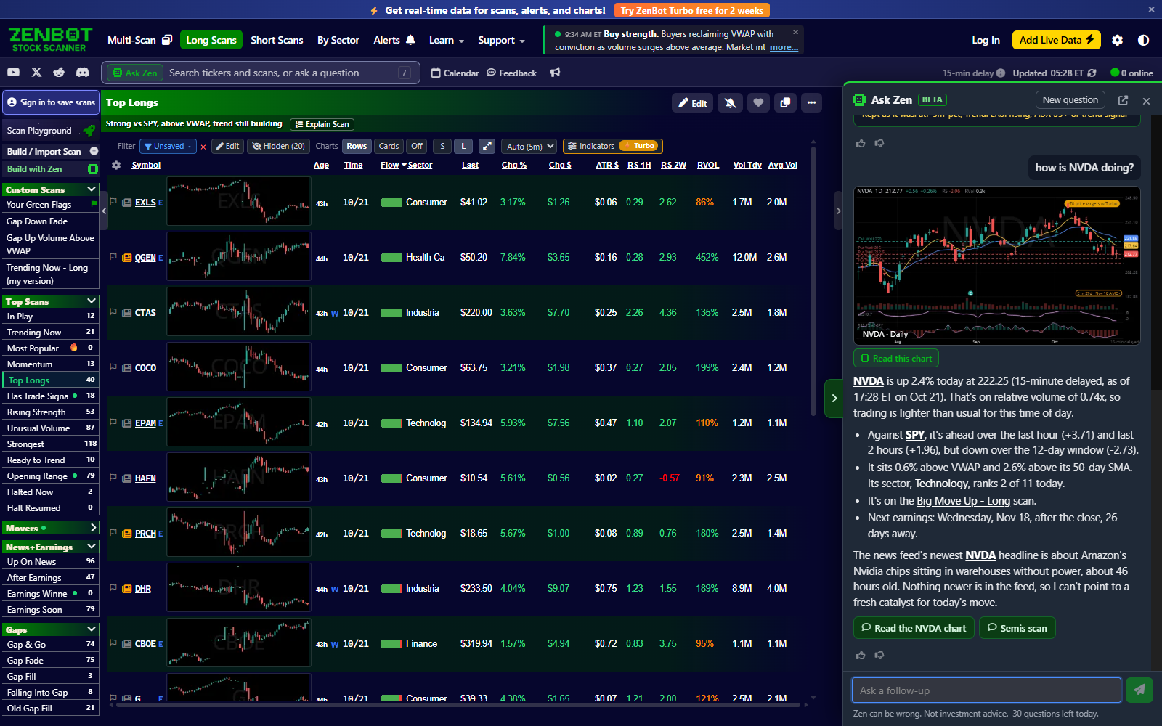Clear the Unsaved filter with red X
Image resolution: width=1162 pixels, height=726 pixels.
click(x=203, y=147)
